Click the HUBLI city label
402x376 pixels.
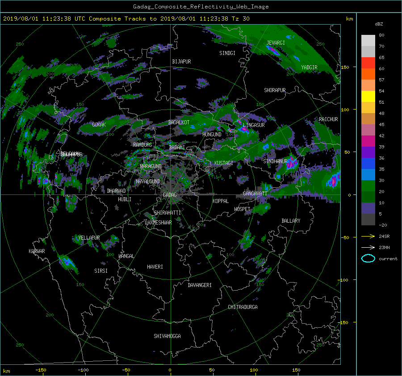(125, 199)
